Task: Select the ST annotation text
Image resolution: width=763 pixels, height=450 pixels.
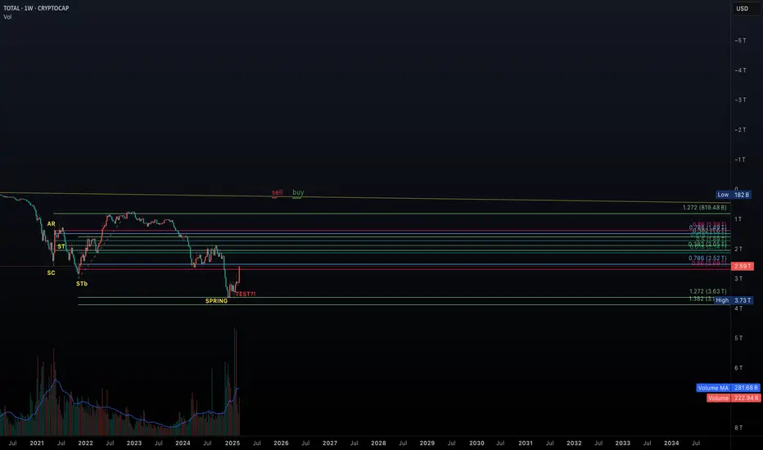Action: pos(61,246)
